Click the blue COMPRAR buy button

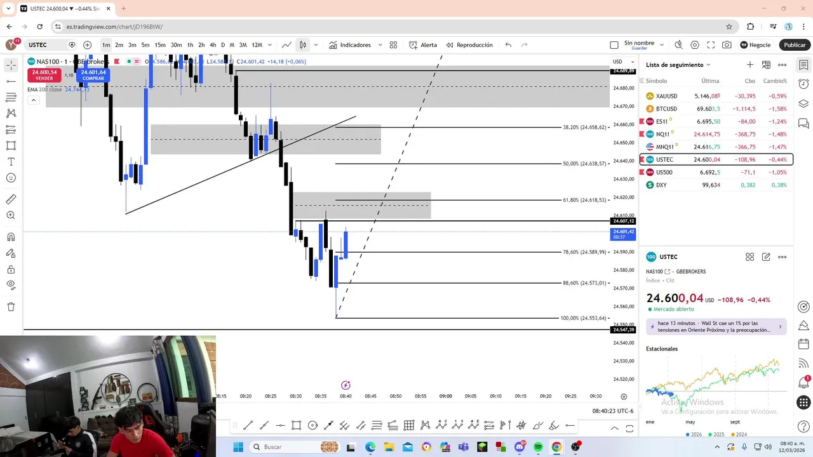93,75
